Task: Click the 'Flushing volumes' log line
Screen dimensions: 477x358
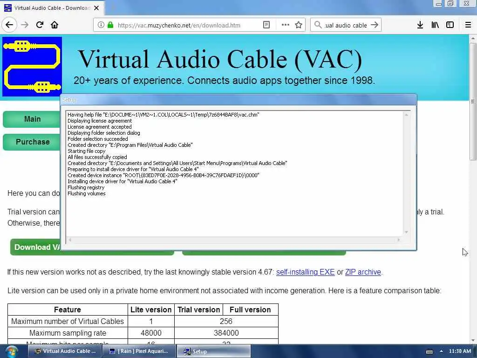Action: 86,193
